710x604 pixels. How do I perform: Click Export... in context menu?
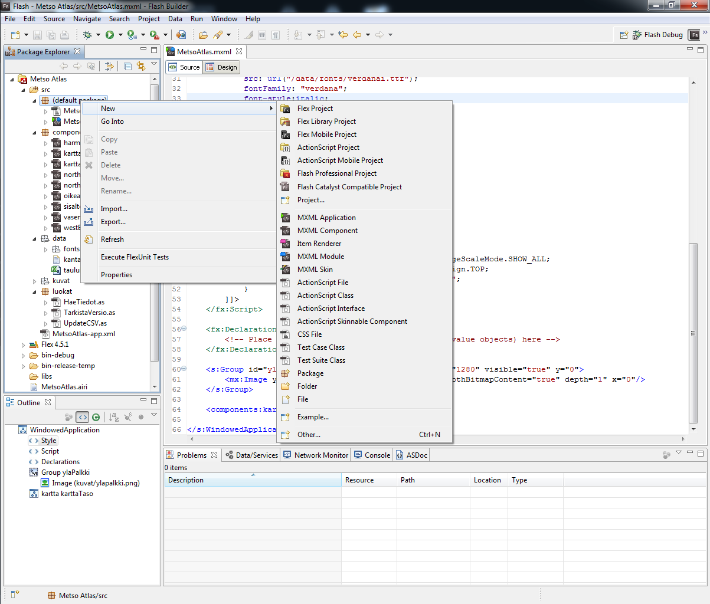(179, 222)
